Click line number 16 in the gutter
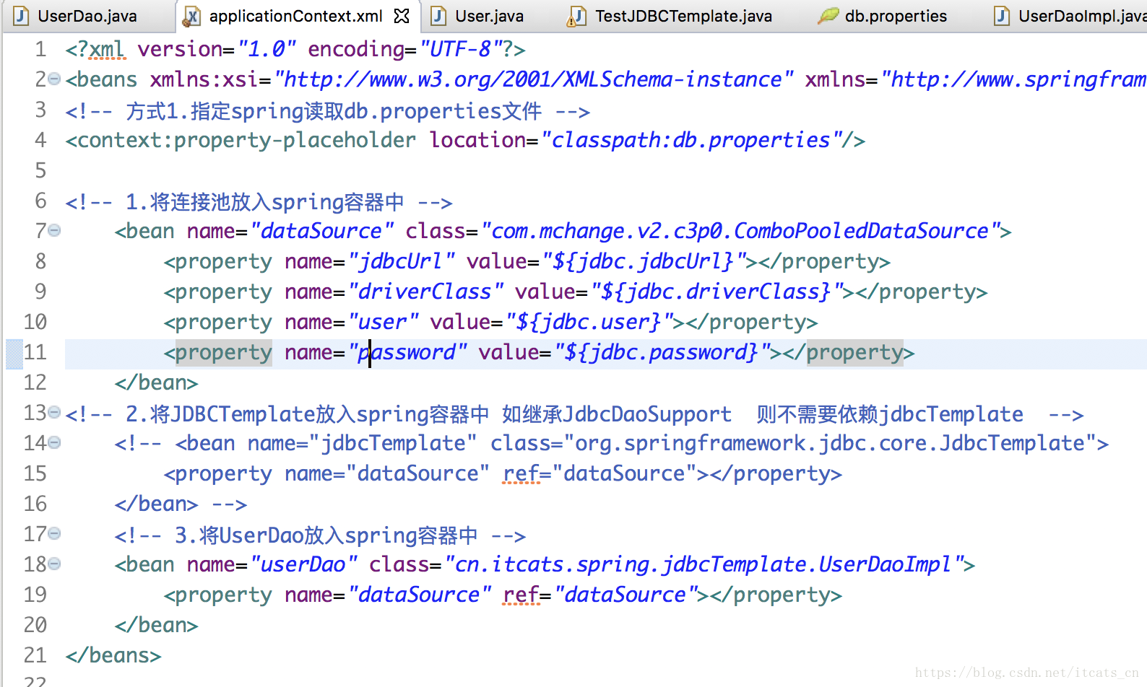This screenshot has height=687, width=1147. 35,504
